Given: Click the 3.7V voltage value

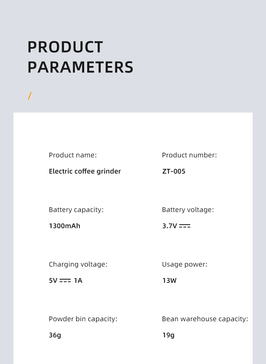Looking at the screenshot, I should point(170,226).
